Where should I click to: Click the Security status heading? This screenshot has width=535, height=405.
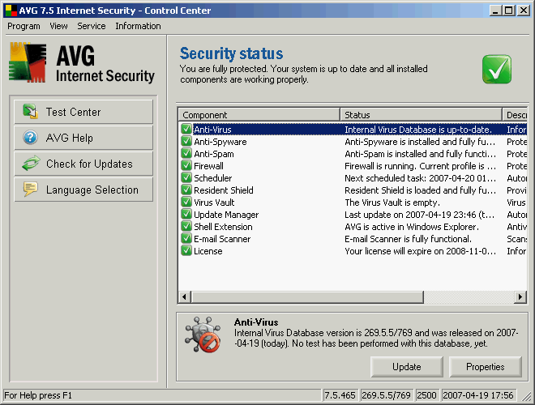point(231,53)
